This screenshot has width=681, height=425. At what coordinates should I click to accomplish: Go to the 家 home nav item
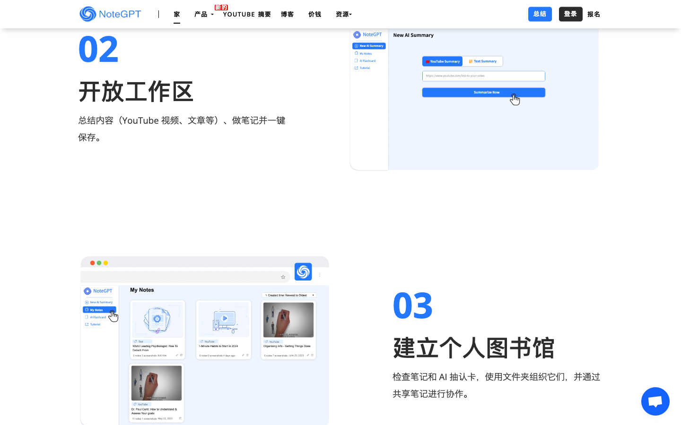177,14
